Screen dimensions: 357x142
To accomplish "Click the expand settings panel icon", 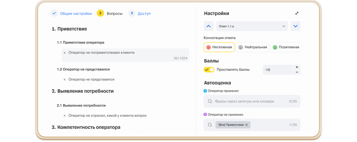I will click(297, 13).
